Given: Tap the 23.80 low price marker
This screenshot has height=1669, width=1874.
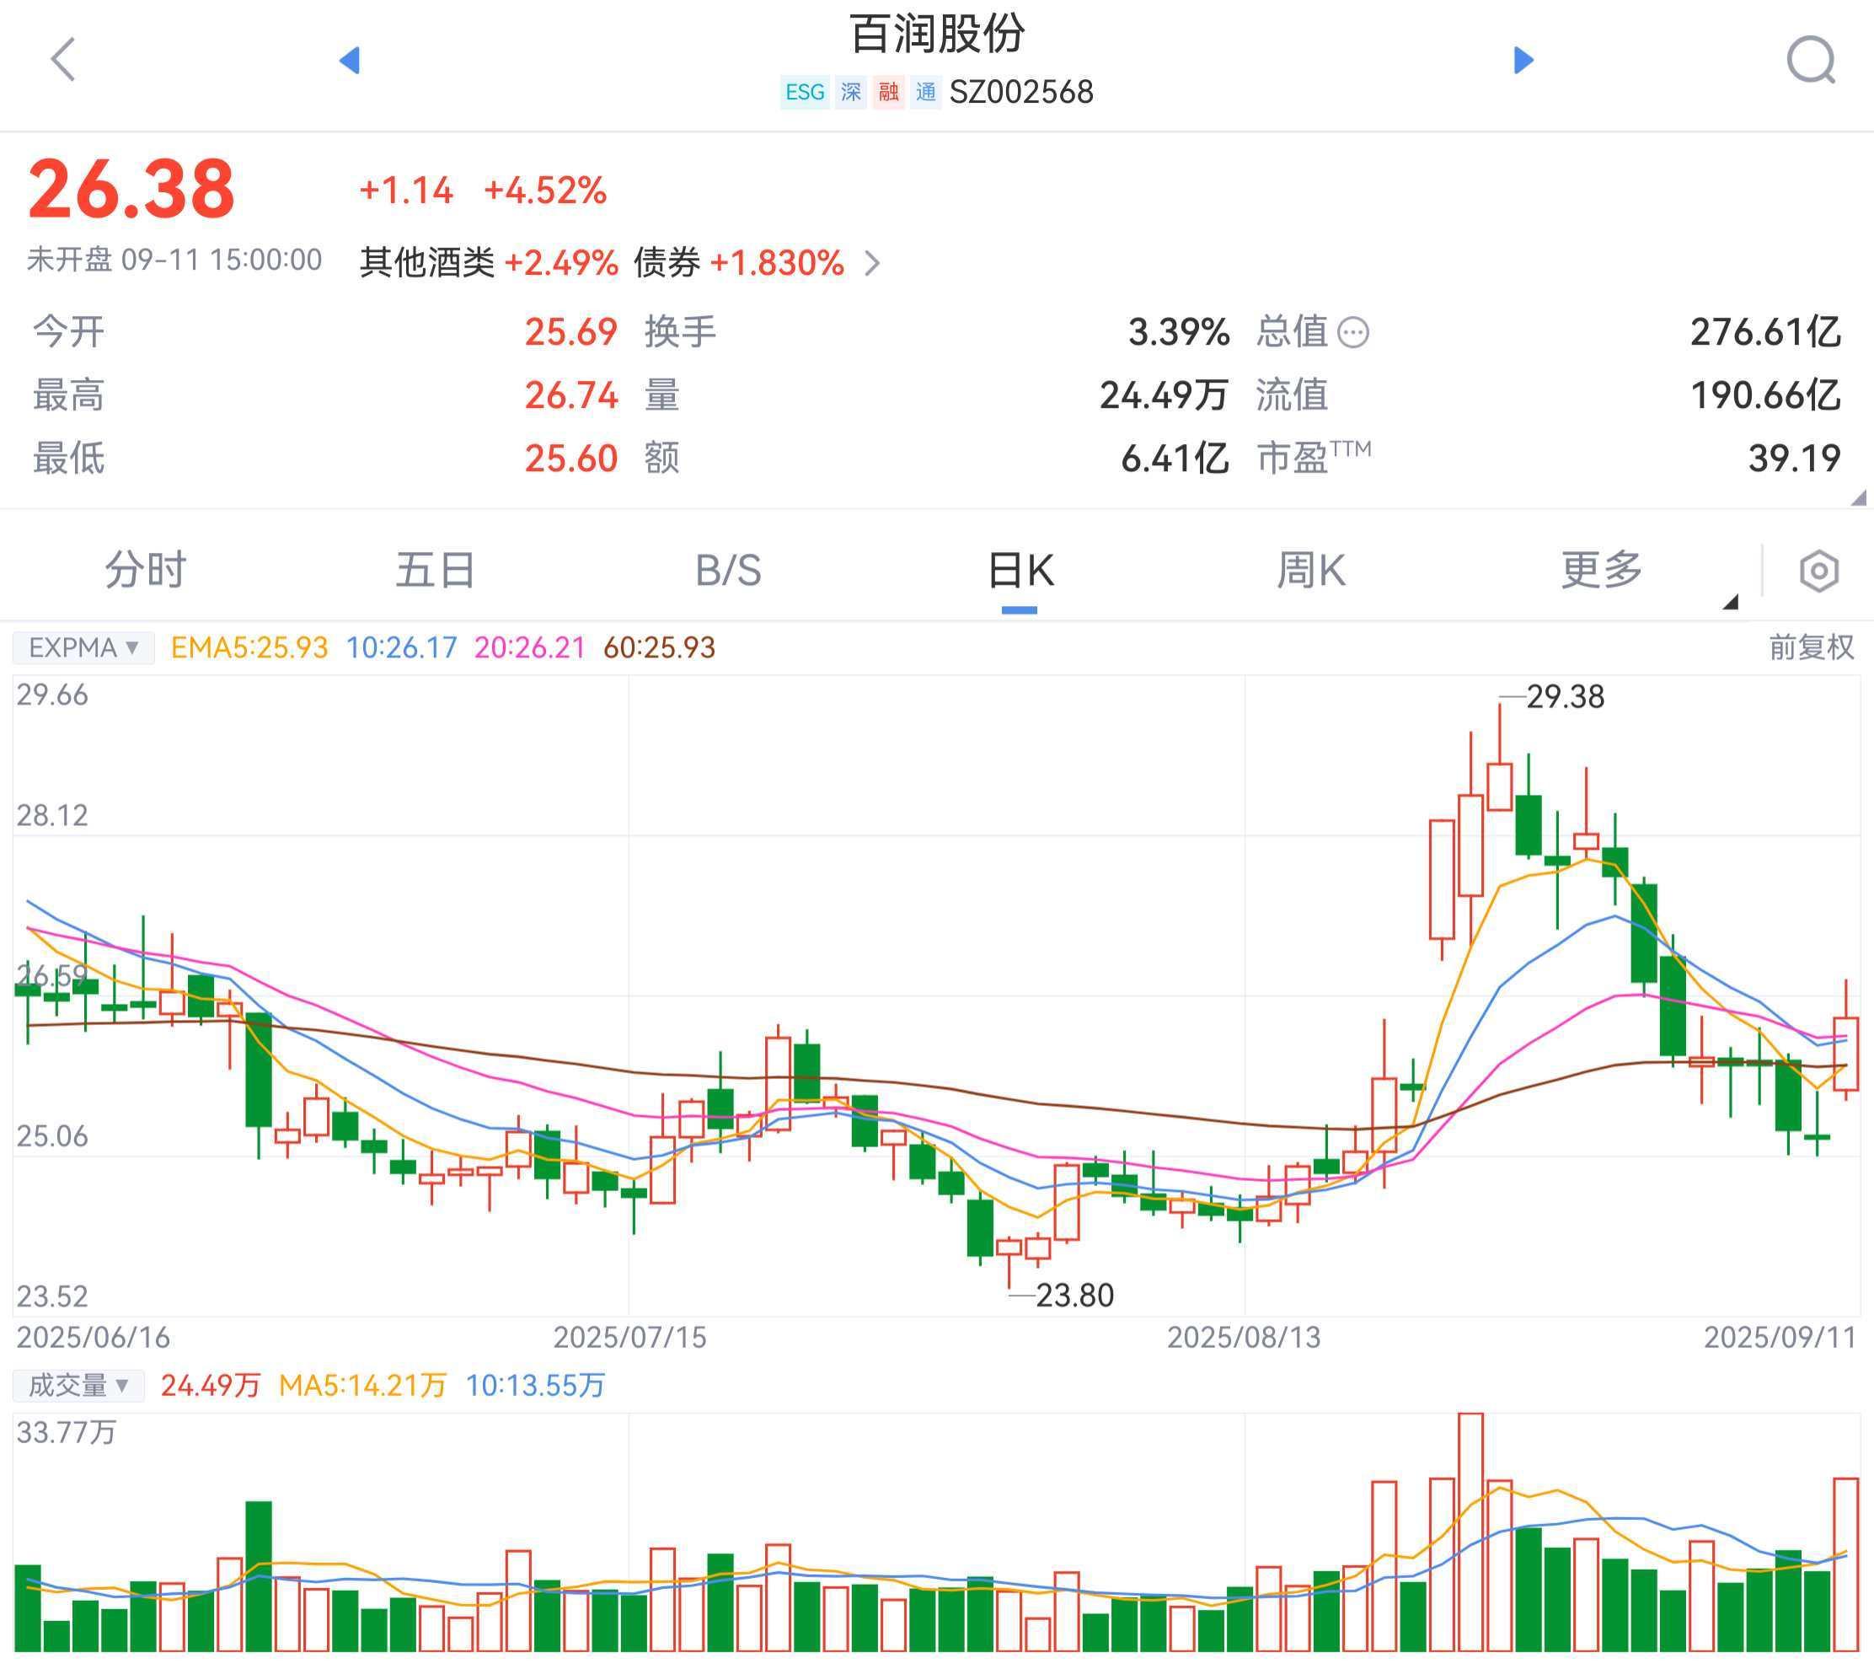Looking at the screenshot, I should 1074,1296.
